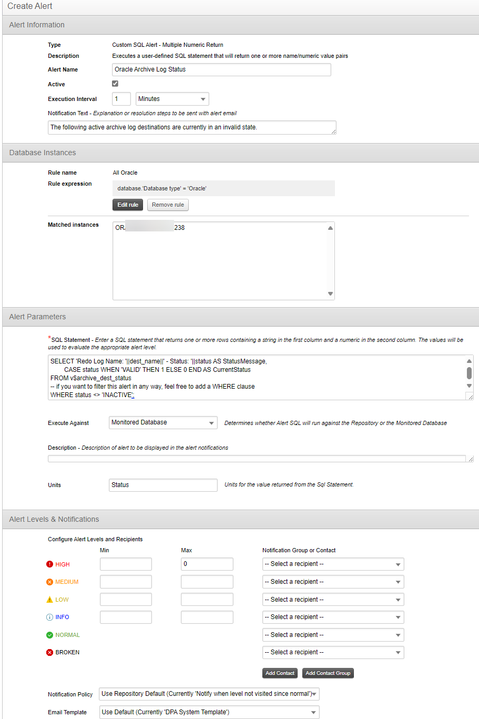
Task: Click the rule expression text box
Action: coord(223,188)
